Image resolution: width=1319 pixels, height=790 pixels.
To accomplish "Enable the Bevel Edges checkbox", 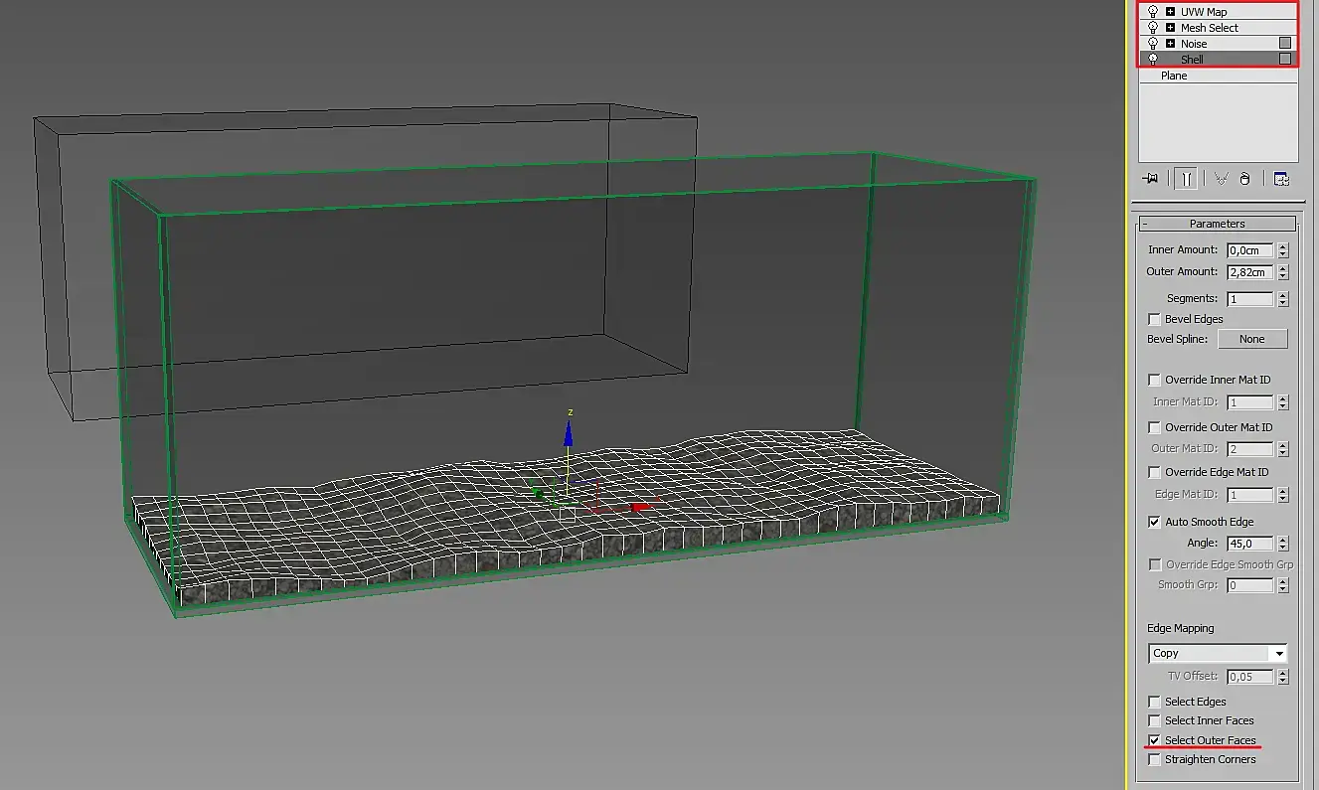I will click(x=1154, y=319).
